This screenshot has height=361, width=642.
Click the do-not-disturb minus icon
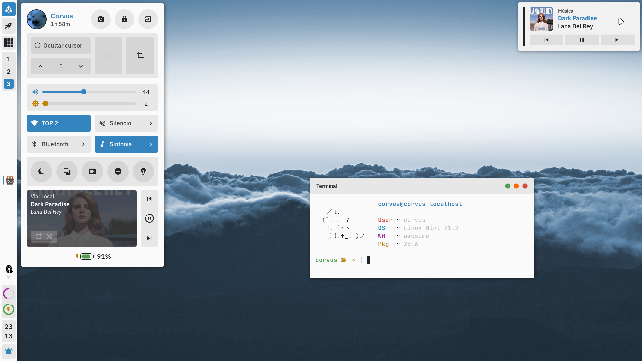click(118, 171)
